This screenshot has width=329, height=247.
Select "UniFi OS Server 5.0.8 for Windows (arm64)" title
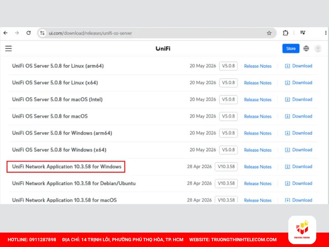coord(62,133)
